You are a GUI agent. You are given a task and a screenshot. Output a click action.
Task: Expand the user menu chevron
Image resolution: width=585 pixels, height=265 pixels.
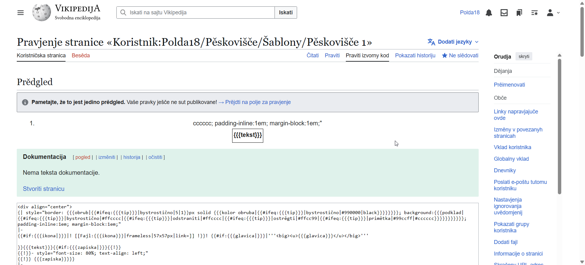(x=558, y=13)
